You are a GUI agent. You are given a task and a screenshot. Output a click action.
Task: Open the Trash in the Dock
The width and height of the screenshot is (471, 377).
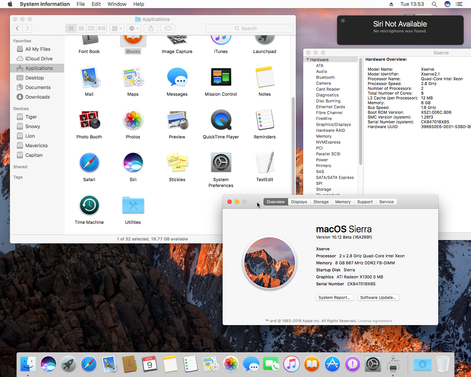pyautogui.click(x=443, y=364)
